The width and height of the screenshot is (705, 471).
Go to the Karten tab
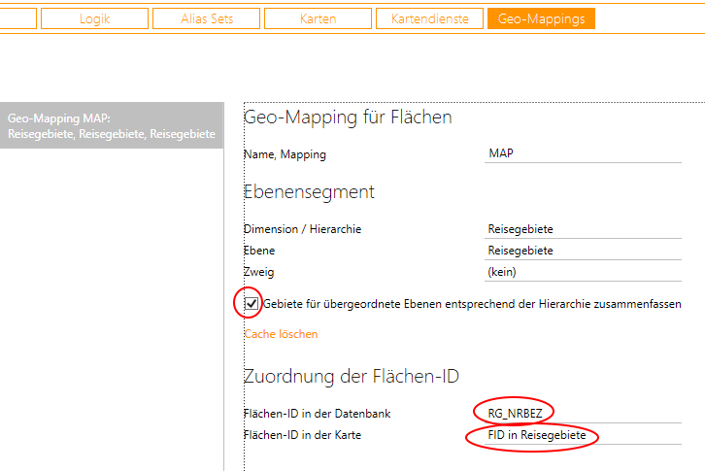pos(319,18)
